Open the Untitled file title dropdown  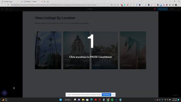[90, 9]
